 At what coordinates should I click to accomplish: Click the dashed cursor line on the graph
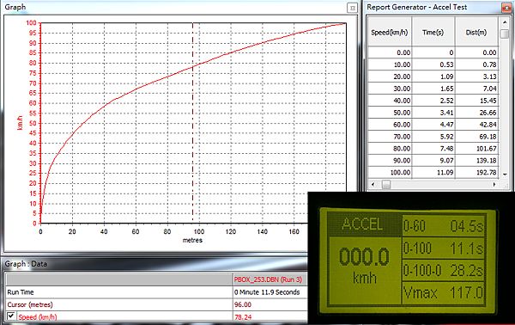coord(193,123)
